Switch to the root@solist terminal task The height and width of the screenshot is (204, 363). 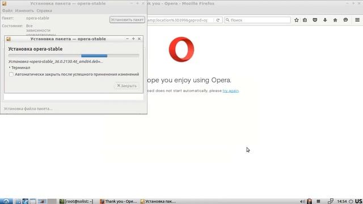tap(77, 202)
